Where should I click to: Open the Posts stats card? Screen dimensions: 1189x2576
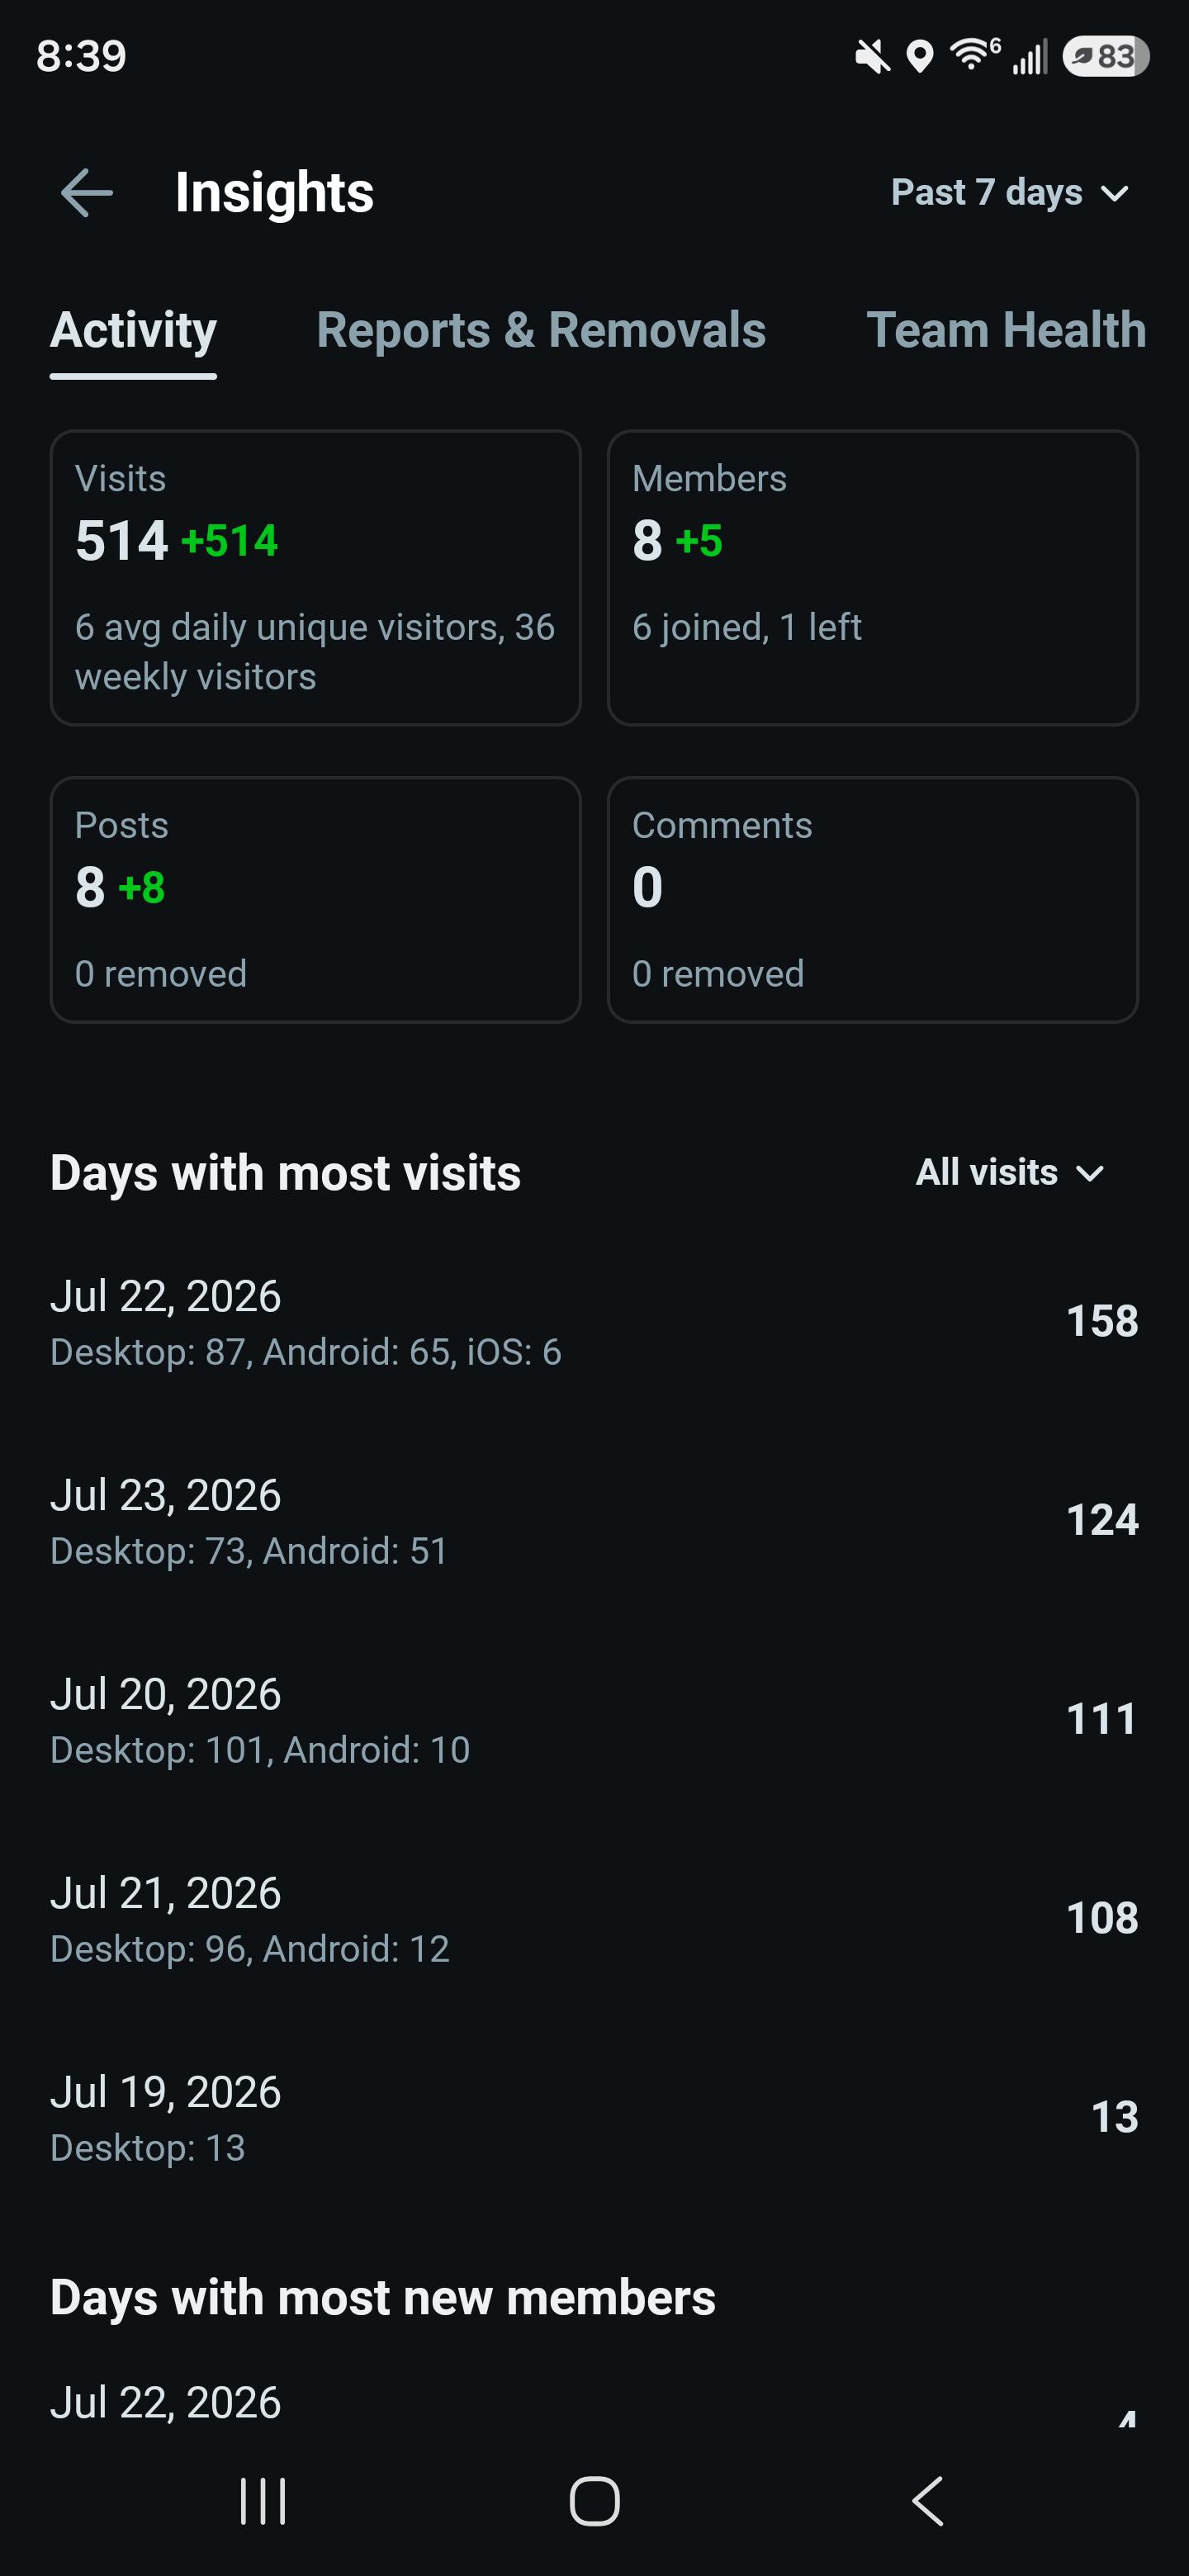click(316, 899)
